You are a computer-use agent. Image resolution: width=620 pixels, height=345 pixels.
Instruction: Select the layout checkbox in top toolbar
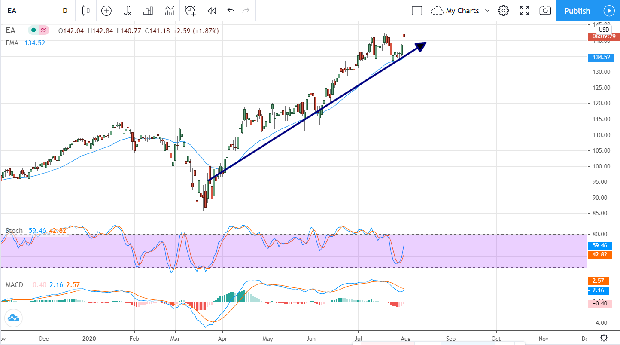[416, 10]
